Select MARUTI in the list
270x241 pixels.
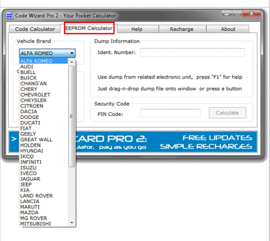pyautogui.click(x=43, y=207)
